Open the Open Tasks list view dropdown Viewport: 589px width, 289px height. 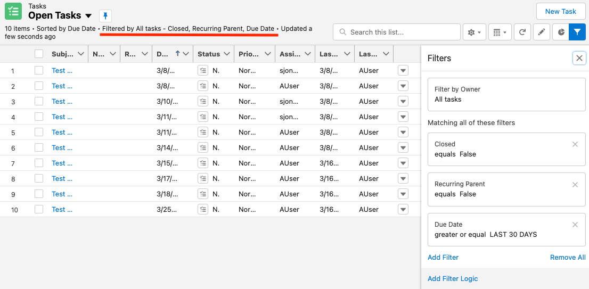(x=88, y=16)
